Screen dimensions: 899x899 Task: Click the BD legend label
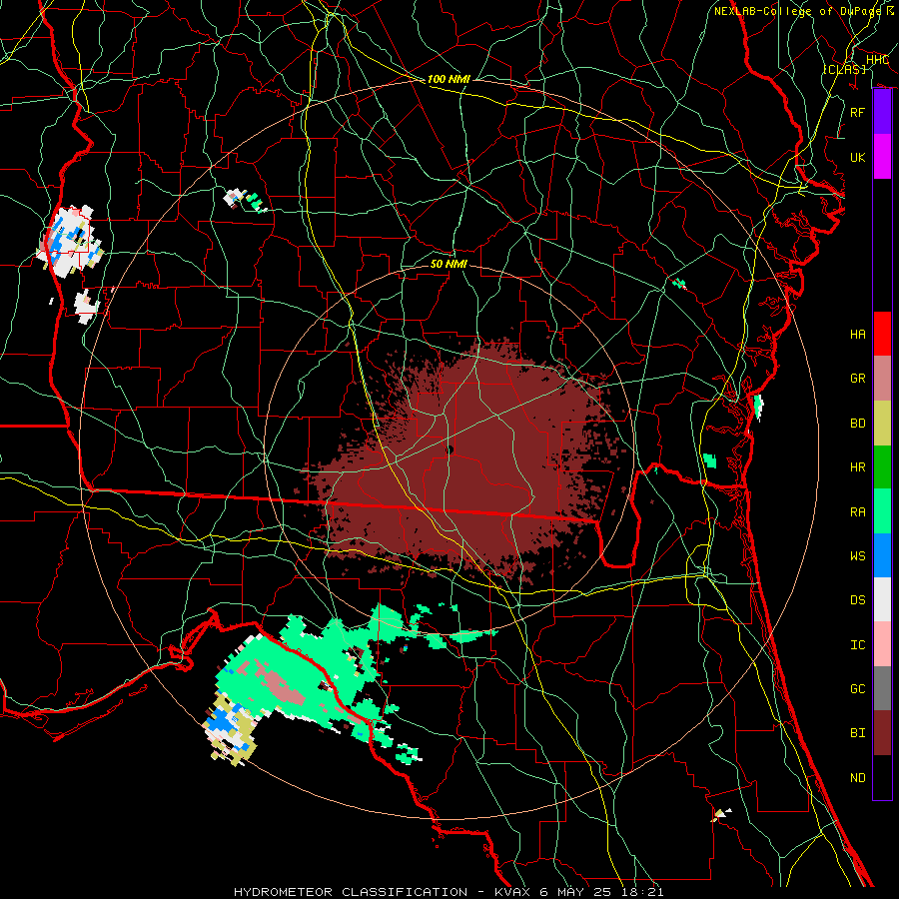858,424
